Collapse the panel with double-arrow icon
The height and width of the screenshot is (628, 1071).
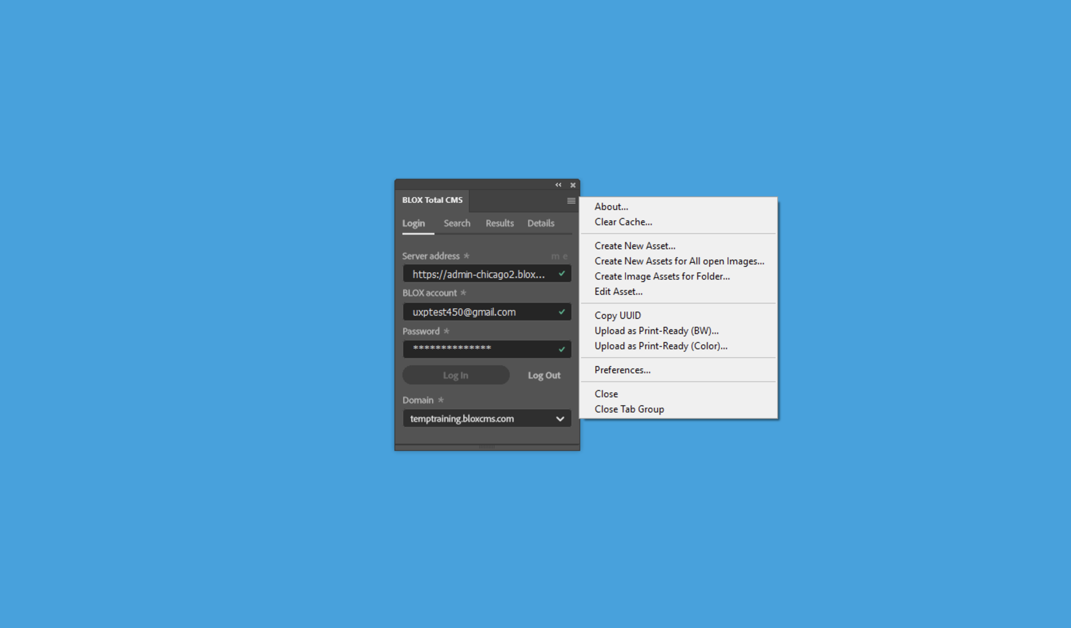558,185
